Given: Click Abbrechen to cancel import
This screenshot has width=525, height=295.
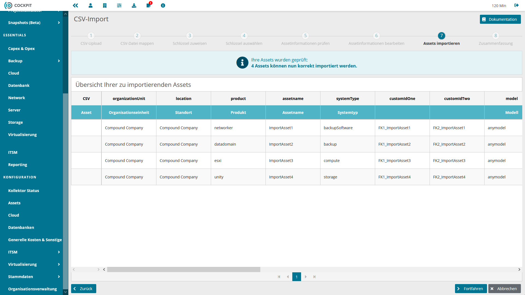Looking at the screenshot, I should pyautogui.click(x=504, y=289).
